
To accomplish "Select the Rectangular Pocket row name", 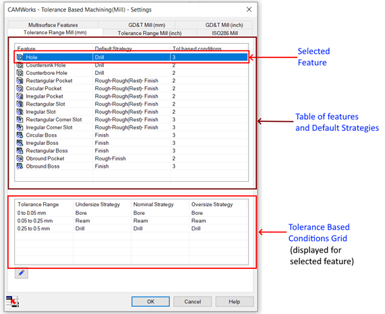I will click(x=49, y=81).
